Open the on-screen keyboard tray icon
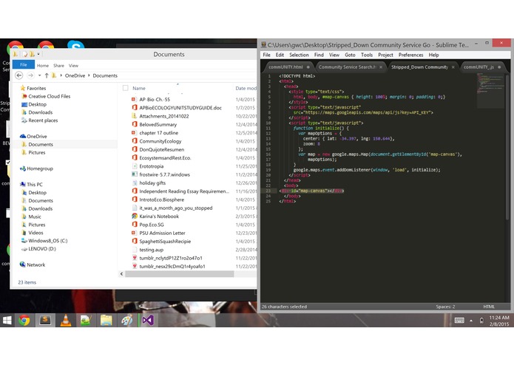 pyautogui.click(x=459, y=320)
